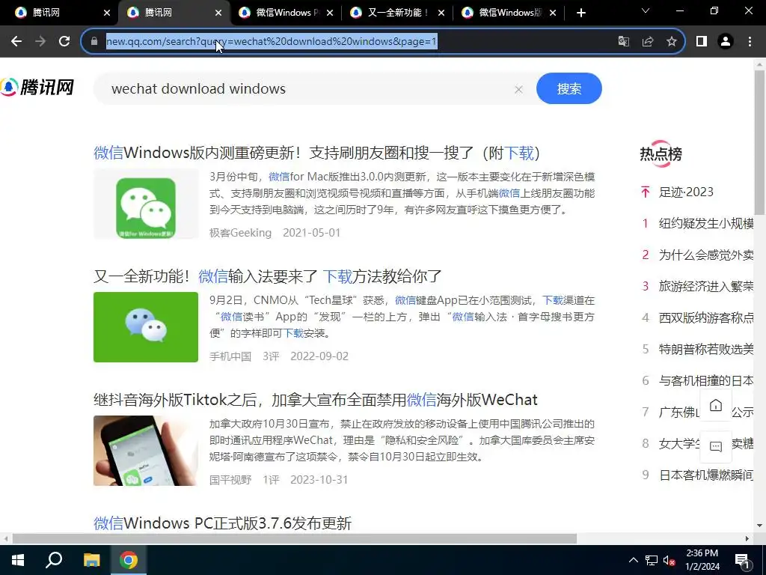Image resolution: width=766 pixels, height=575 pixels.
Task: Open hot topic 4 西双版纳游客称
Action: pyautogui.click(x=706, y=317)
